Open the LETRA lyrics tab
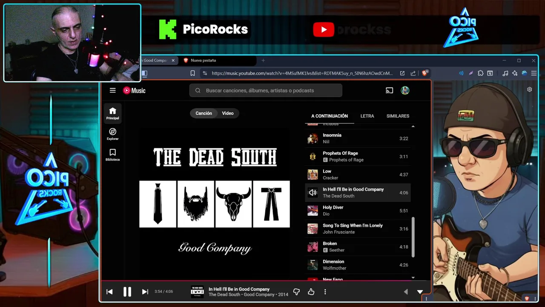545x307 pixels. point(367,116)
